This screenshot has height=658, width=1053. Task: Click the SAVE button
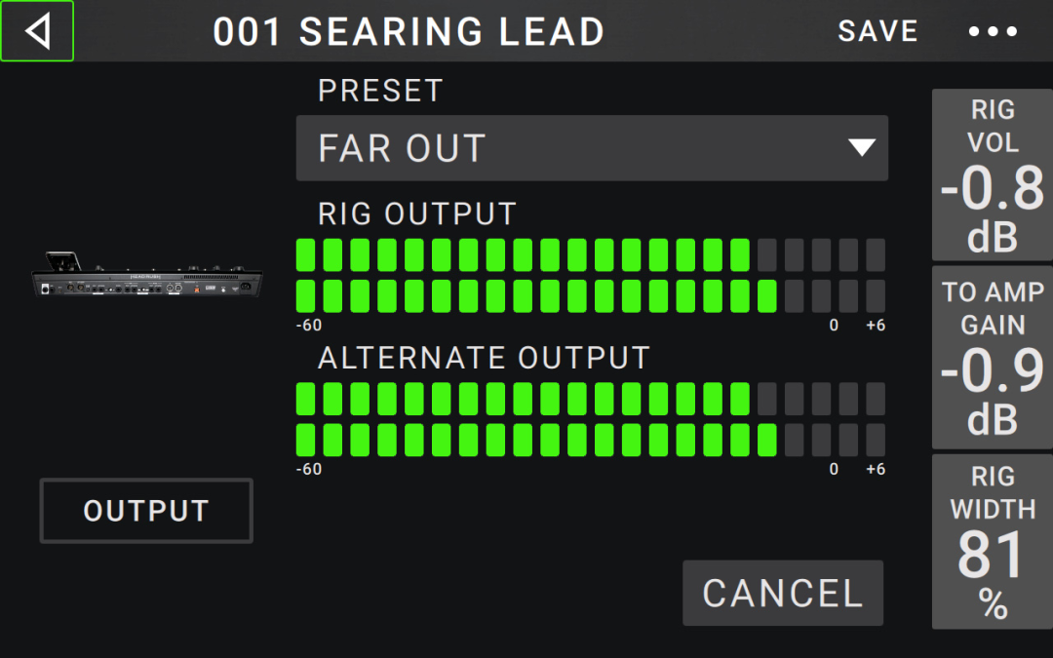click(x=877, y=31)
